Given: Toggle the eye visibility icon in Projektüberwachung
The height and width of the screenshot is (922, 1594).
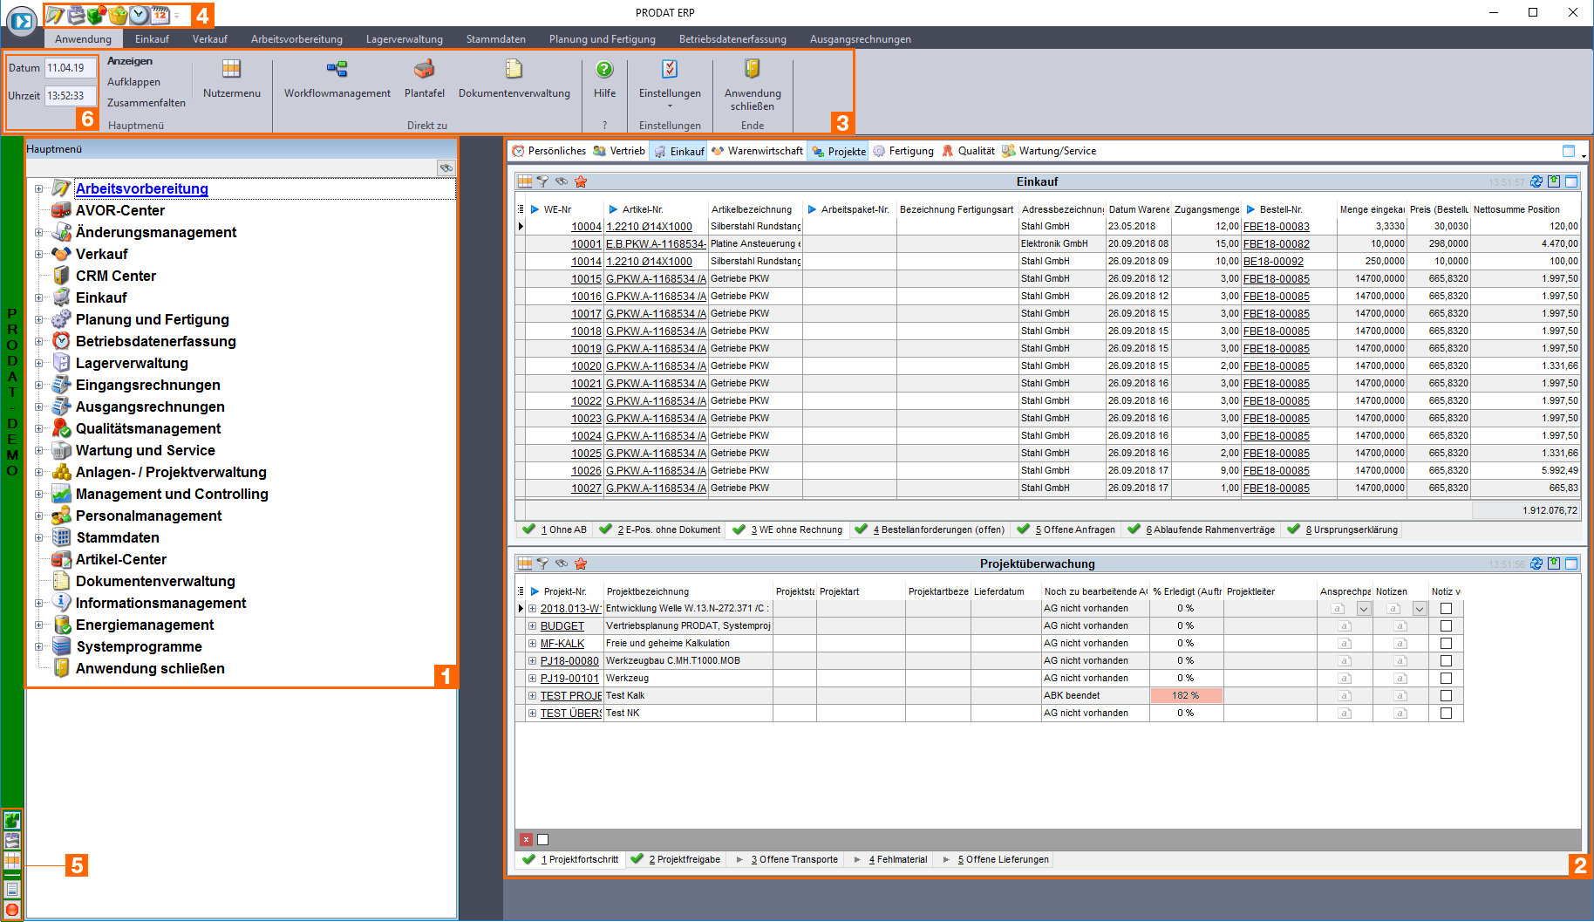Looking at the screenshot, I should pyautogui.click(x=562, y=563).
